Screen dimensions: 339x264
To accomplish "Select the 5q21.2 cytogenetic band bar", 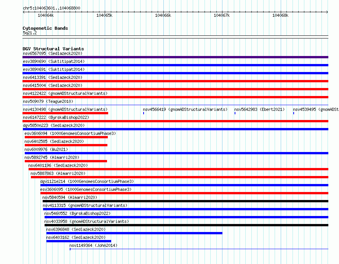I will (175, 37).
